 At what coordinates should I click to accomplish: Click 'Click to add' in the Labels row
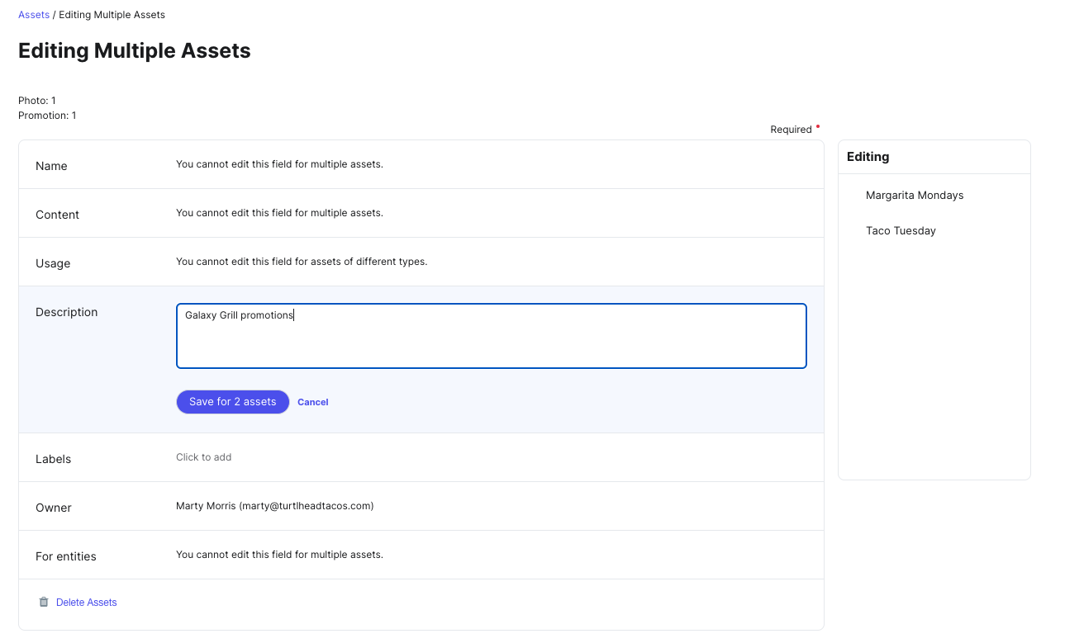point(203,457)
